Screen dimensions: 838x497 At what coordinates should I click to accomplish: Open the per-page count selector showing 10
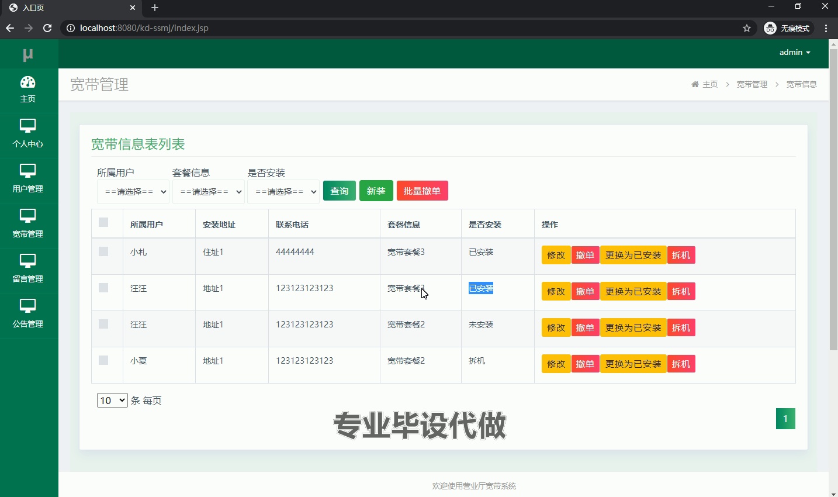coord(112,400)
